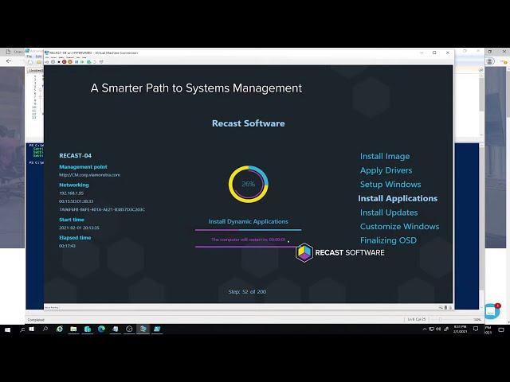
Task: Open File menu in the PowerShell ISE window
Action: tap(29, 57)
